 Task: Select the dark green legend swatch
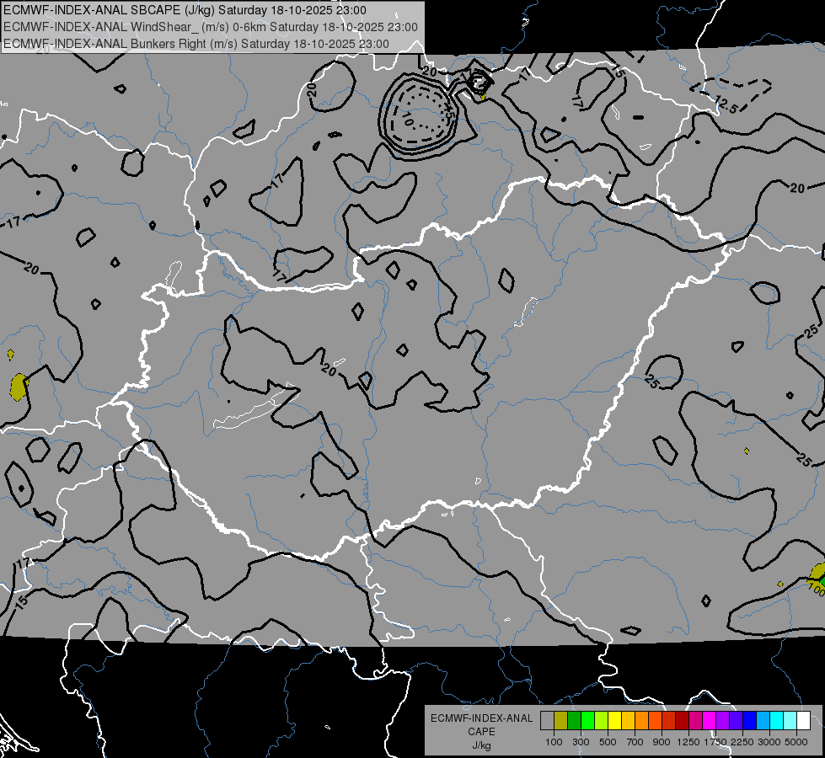(574, 721)
